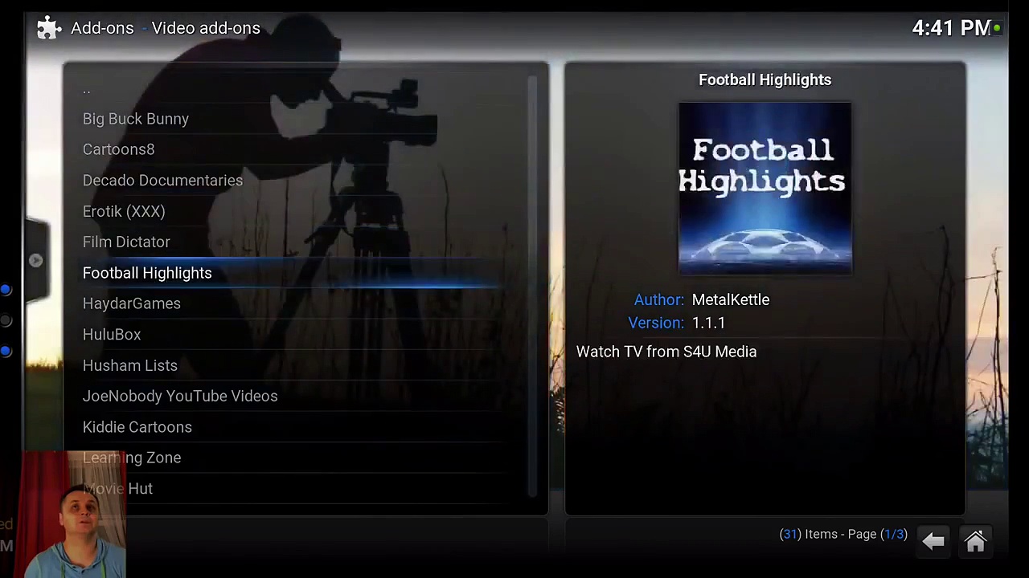Open Decado Documentaries add-on

pos(162,181)
